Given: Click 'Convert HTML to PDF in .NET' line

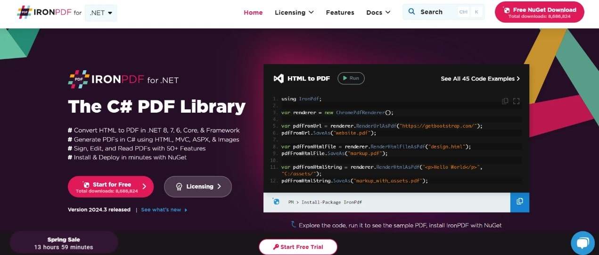Looking at the screenshot, I should click(x=154, y=130).
